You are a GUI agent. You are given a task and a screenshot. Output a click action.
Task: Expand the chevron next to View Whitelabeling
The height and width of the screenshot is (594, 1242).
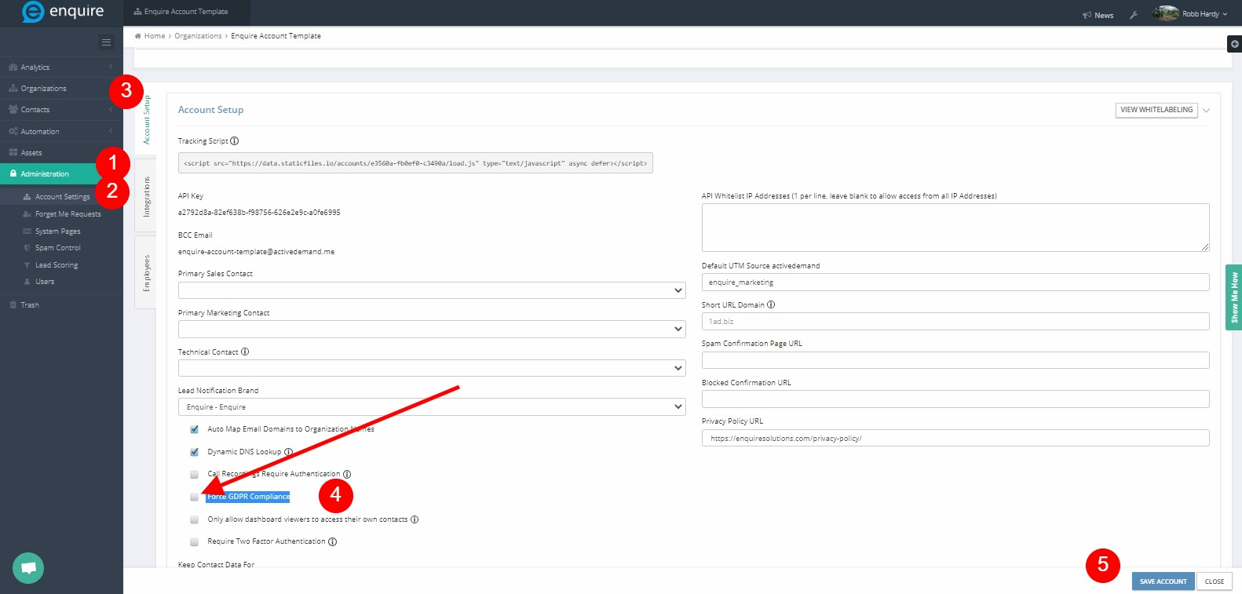pos(1207,111)
